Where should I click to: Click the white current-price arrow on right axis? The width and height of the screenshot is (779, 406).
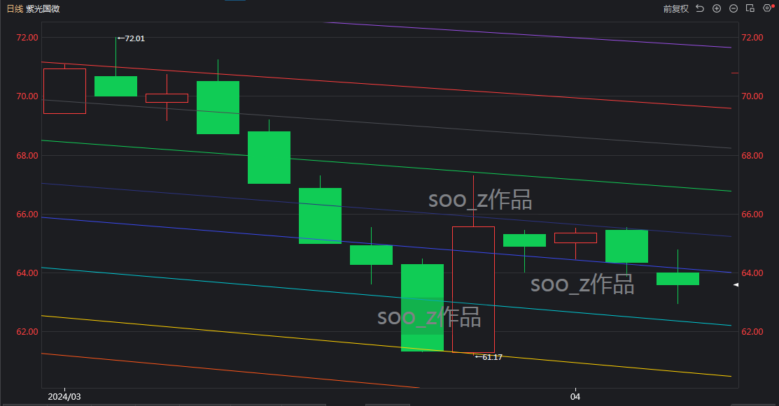(736, 284)
